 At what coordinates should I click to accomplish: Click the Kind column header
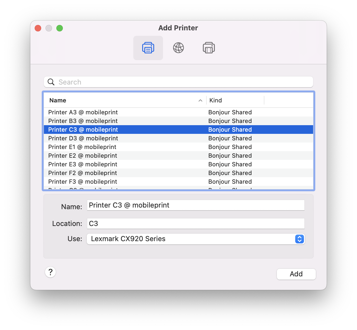235,100
